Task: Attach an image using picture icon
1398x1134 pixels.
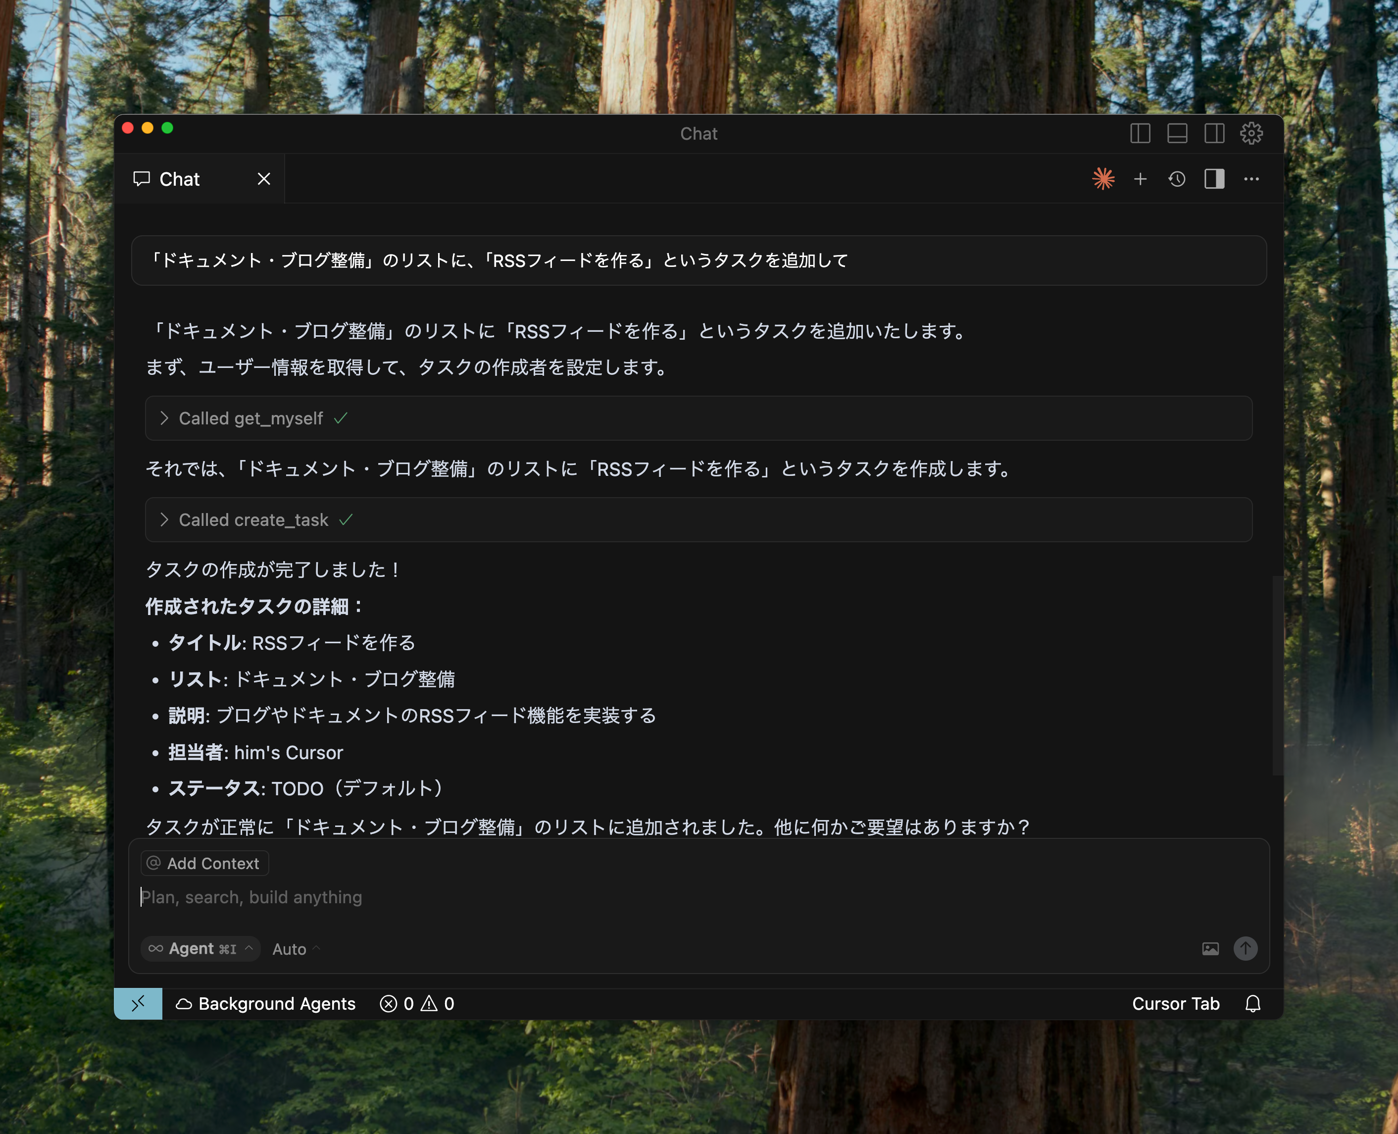Action: pyautogui.click(x=1210, y=949)
